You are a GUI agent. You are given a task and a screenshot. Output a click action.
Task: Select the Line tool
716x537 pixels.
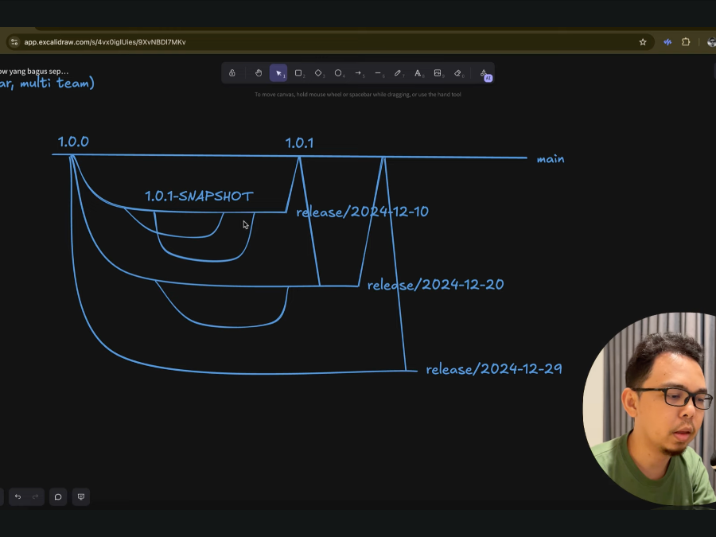(x=378, y=73)
